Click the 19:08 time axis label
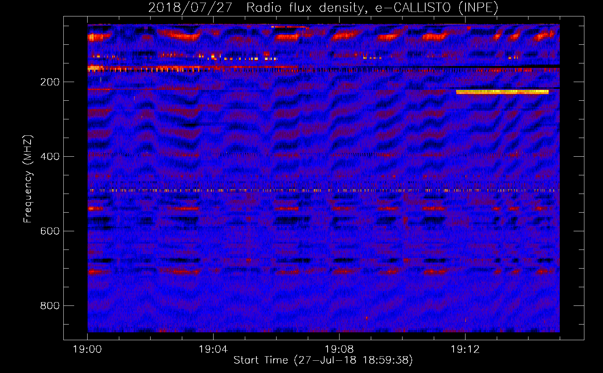 click(339, 350)
